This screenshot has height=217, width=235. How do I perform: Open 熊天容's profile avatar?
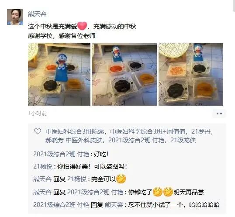[x=15, y=17]
